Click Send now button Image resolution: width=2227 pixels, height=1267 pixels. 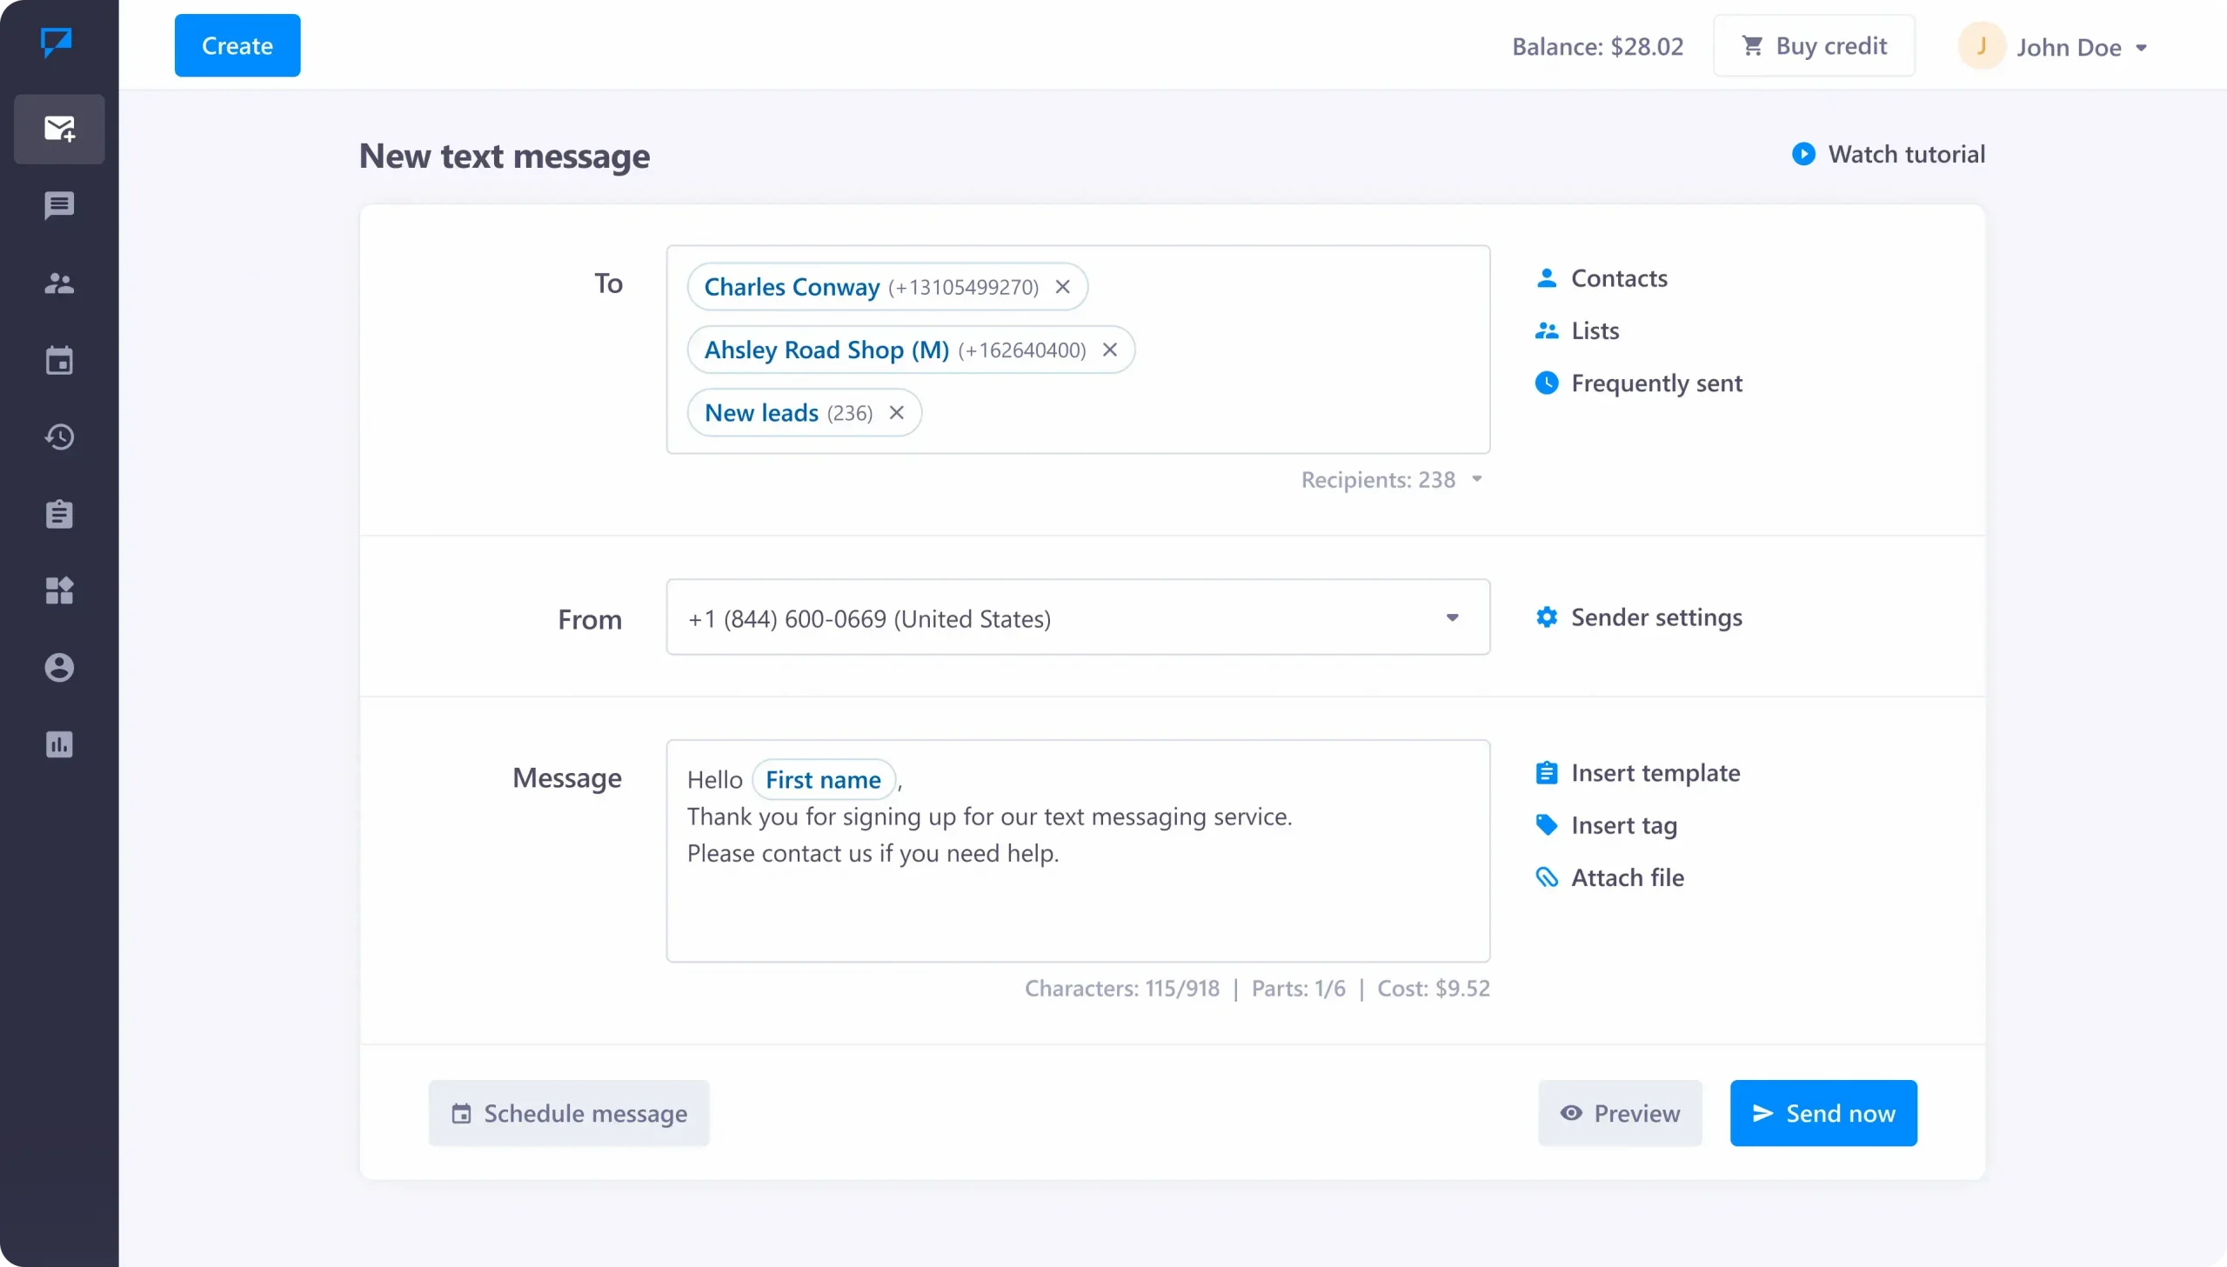tap(1823, 1112)
